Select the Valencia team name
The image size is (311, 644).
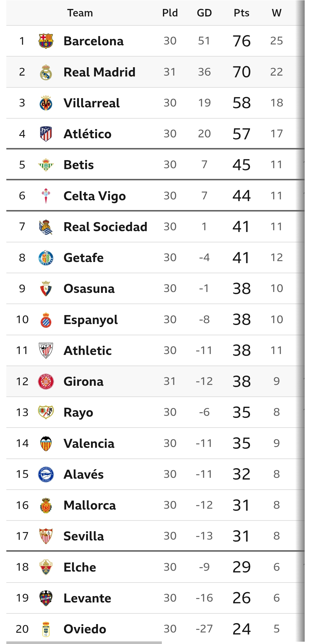pos(89,443)
